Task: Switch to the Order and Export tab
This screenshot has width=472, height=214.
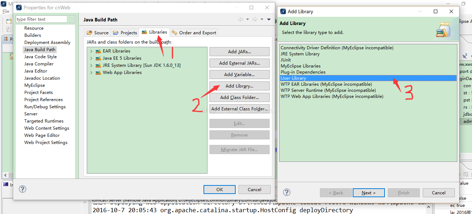Action: (194, 33)
